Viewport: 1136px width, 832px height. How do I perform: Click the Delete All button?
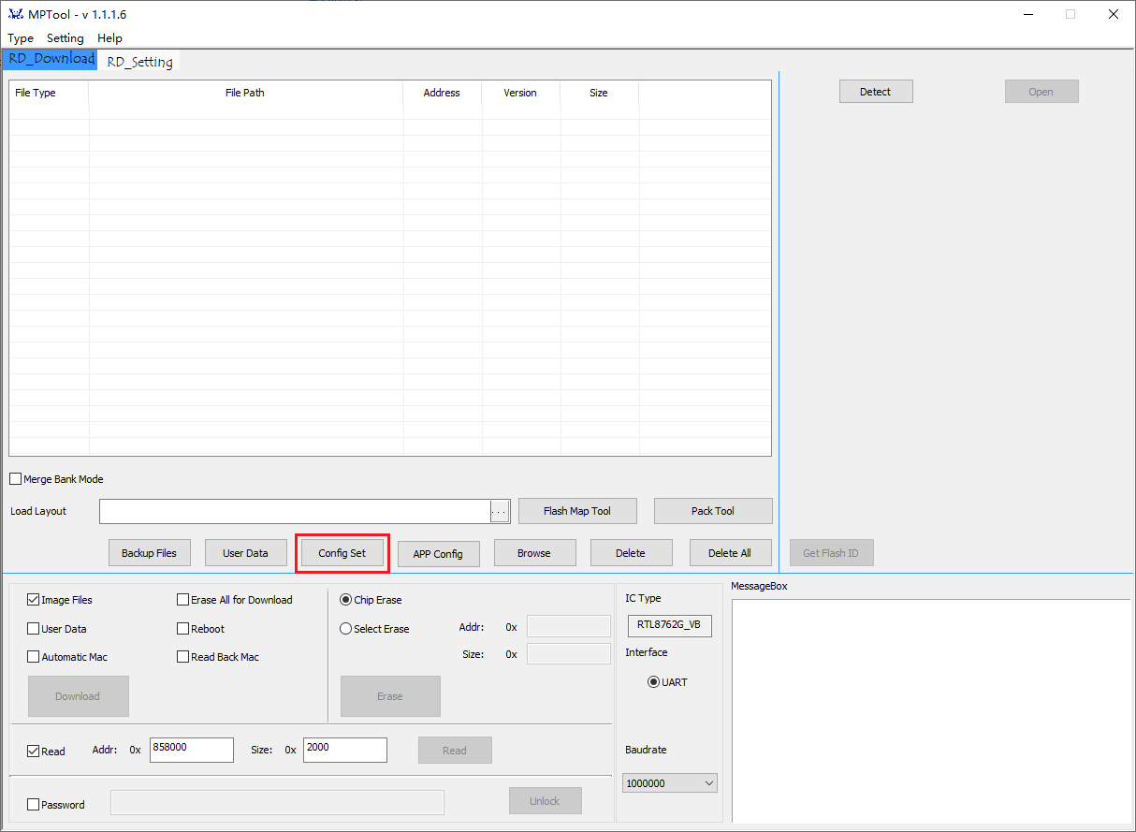pos(730,553)
